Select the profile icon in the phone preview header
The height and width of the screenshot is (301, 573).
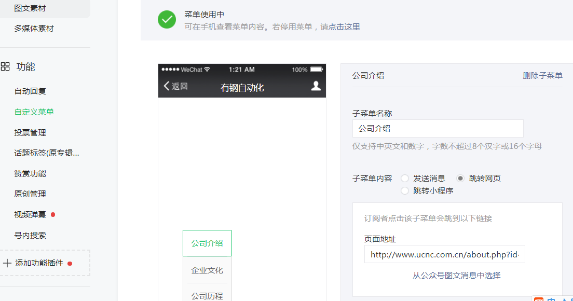click(317, 87)
